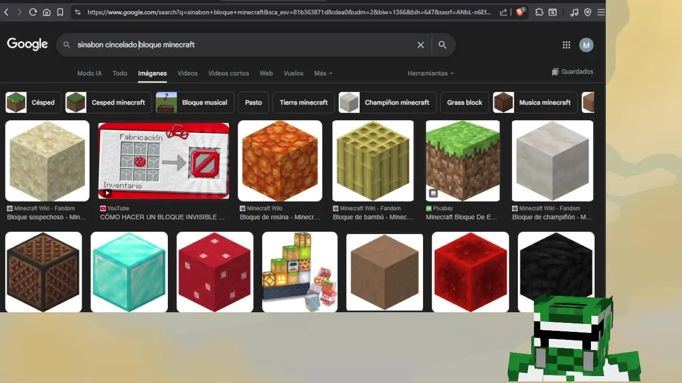Click the browser forward arrow
The height and width of the screenshot is (383, 682).
[x=20, y=12]
